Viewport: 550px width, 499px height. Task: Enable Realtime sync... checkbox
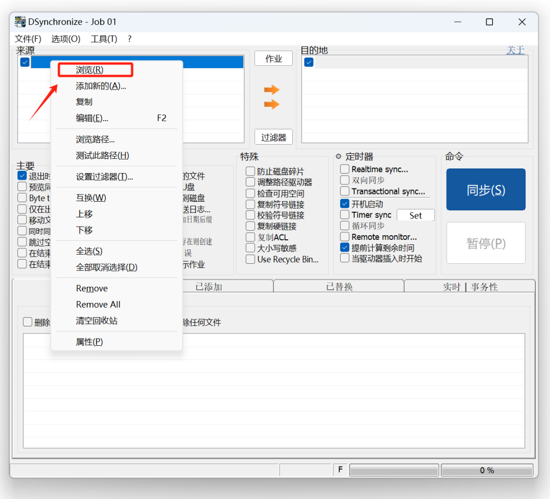(345, 169)
